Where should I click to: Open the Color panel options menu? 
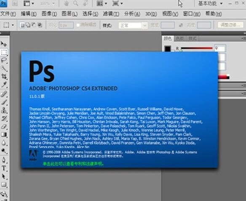(243, 38)
